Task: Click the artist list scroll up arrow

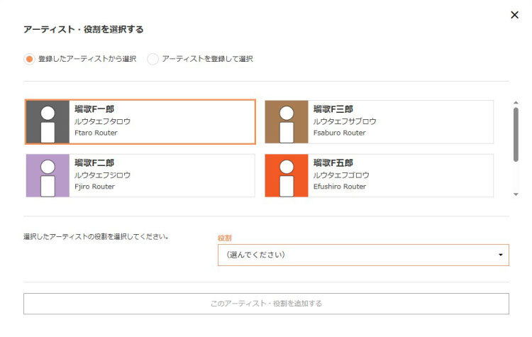Action: click(516, 103)
